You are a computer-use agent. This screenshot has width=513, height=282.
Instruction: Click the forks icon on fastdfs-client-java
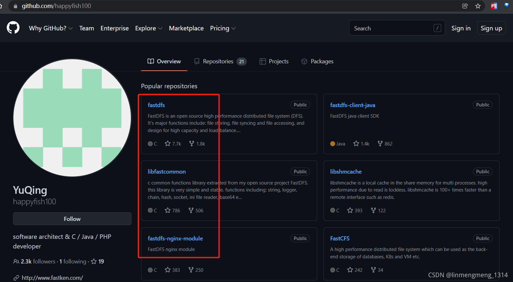tap(380, 144)
